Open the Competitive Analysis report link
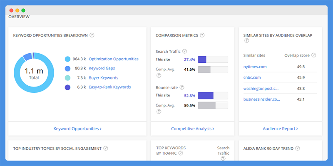Image resolution: width=333 pixels, height=166 pixels. point(192,129)
